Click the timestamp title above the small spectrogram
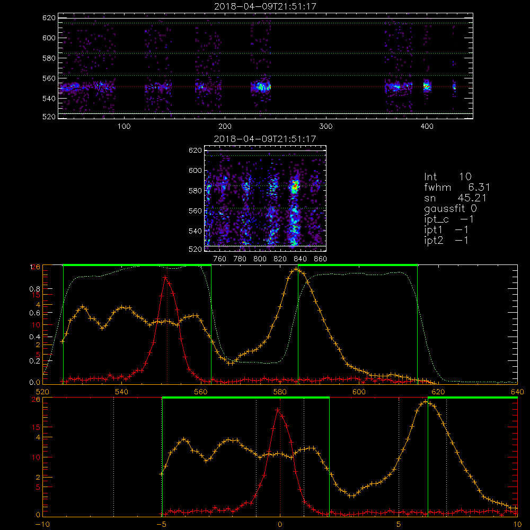 265,138
